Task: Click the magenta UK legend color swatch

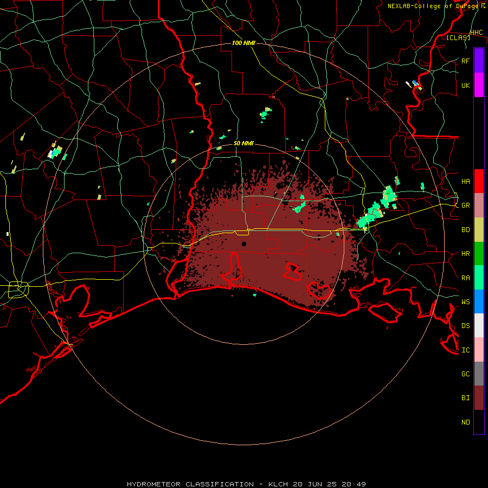Action: (x=479, y=85)
